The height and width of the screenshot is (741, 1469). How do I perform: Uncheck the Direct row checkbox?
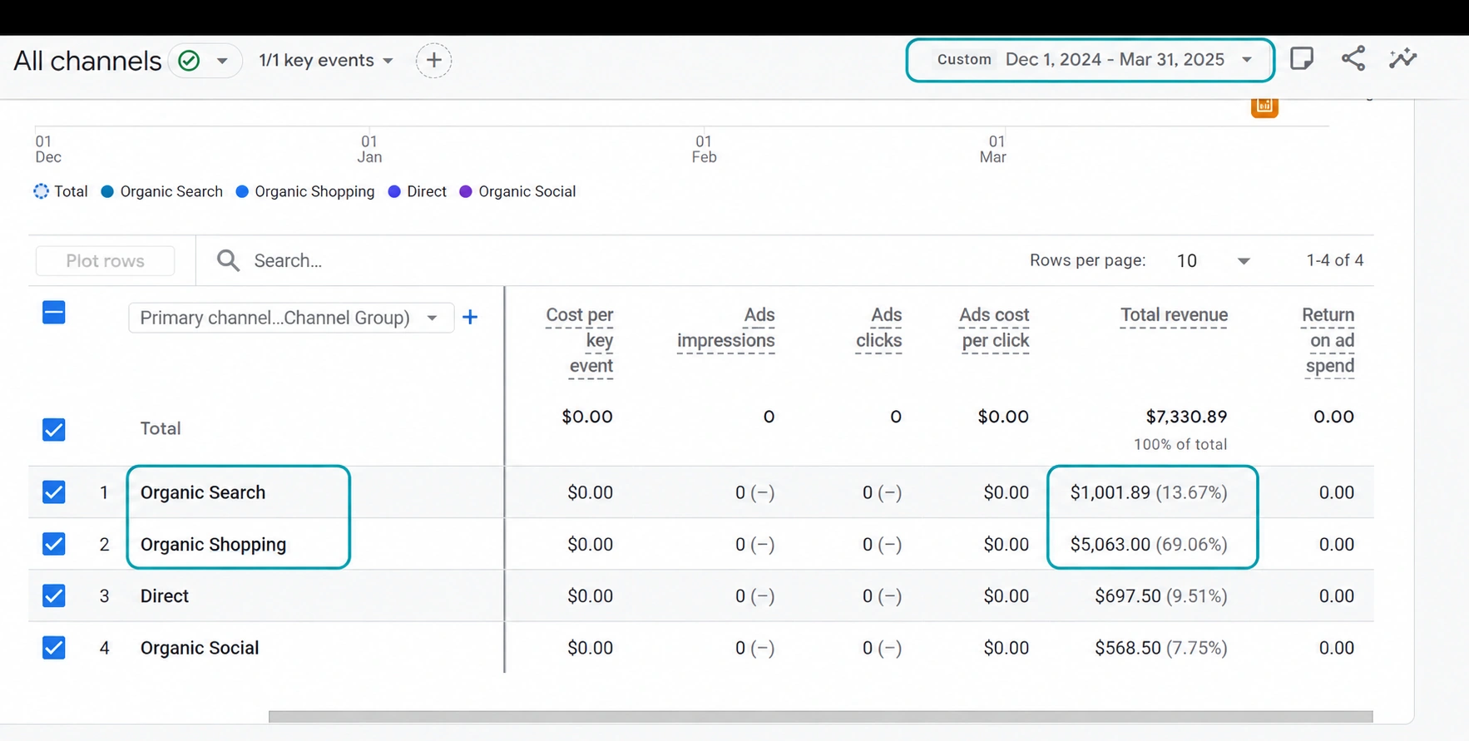[x=54, y=595]
